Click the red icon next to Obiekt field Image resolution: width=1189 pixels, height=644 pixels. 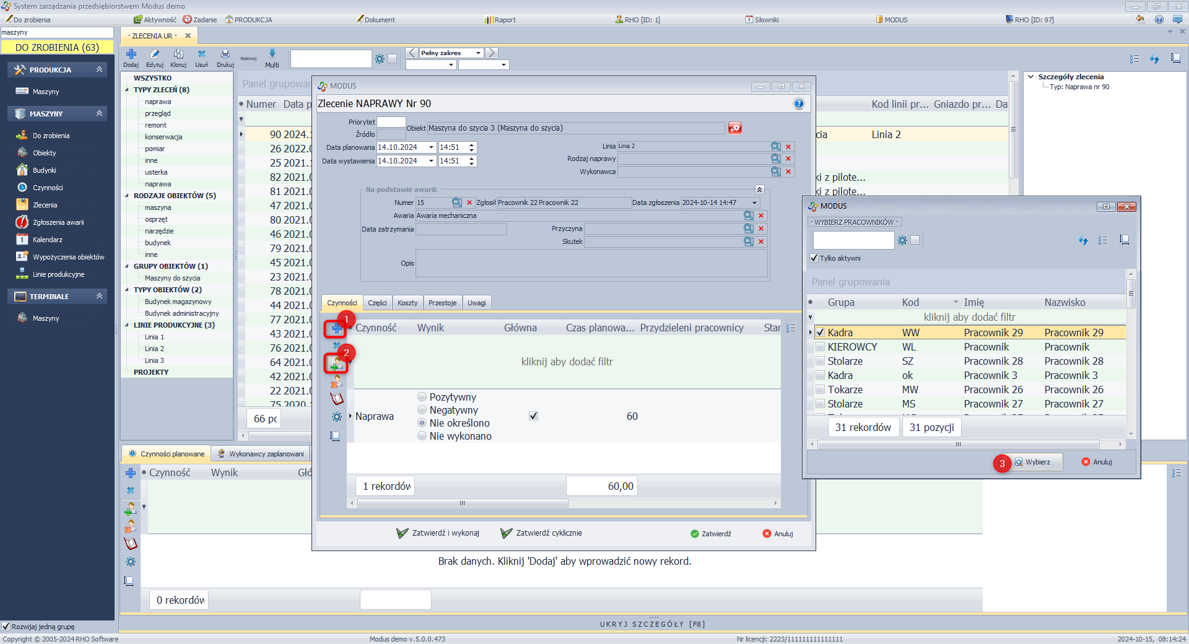[735, 128]
